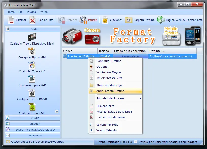Choose Abrir Carpeta Destino in context menu
Screen dimensions: 207x149
tap(116, 91)
